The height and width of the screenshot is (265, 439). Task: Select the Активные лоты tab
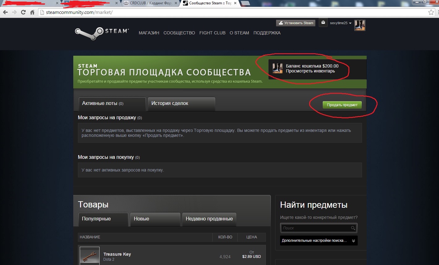[112, 104]
